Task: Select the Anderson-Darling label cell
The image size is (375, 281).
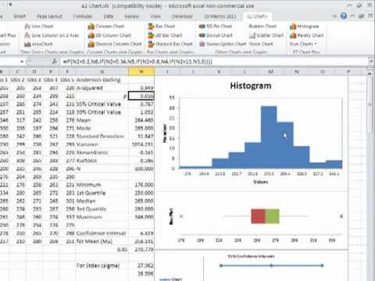Action: click(x=102, y=80)
